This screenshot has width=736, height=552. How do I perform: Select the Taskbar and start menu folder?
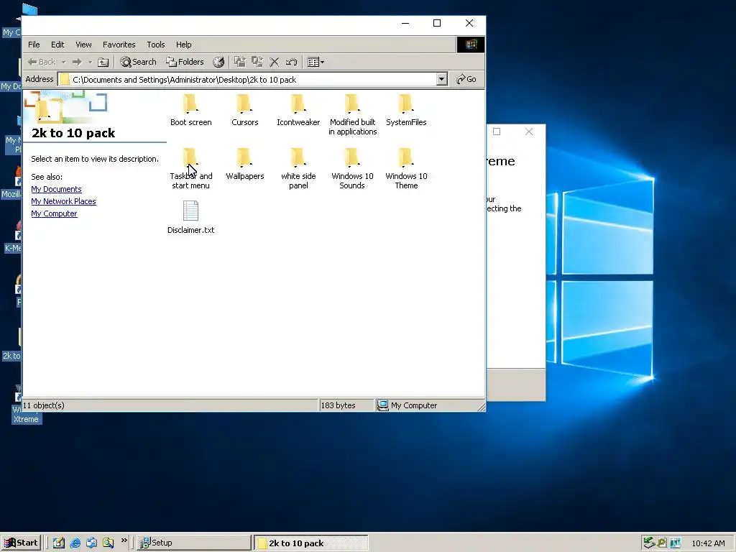pyautogui.click(x=190, y=169)
